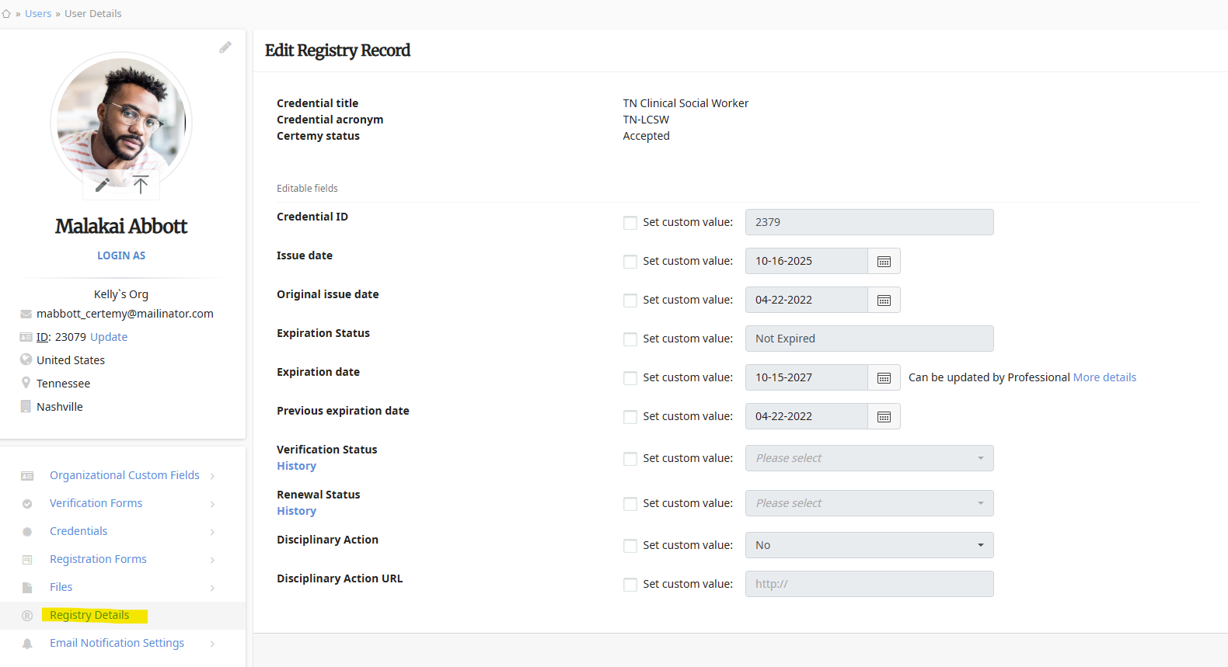
Task: Open Registry Details in sidebar menu
Action: (x=89, y=615)
